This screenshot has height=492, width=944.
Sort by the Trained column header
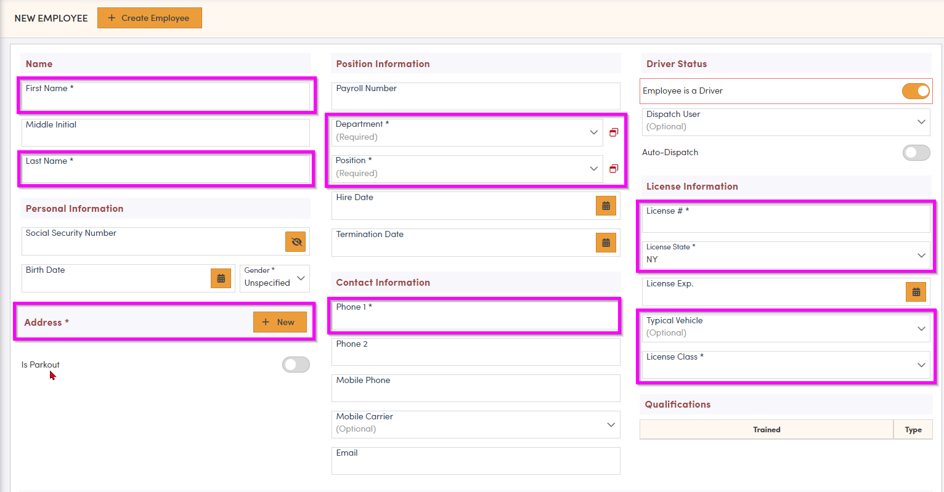767,430
